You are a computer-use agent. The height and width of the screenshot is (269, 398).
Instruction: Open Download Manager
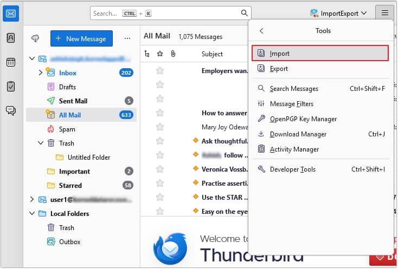320,134
